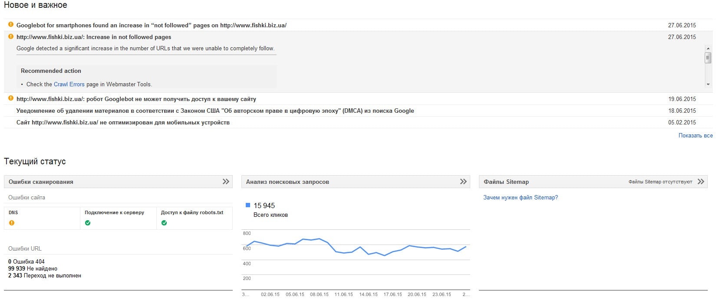The height and width of the screenshot is (300, 716).
Task: Click green check under Доступ к файлу robots.txt
Action: pos(164,223)
